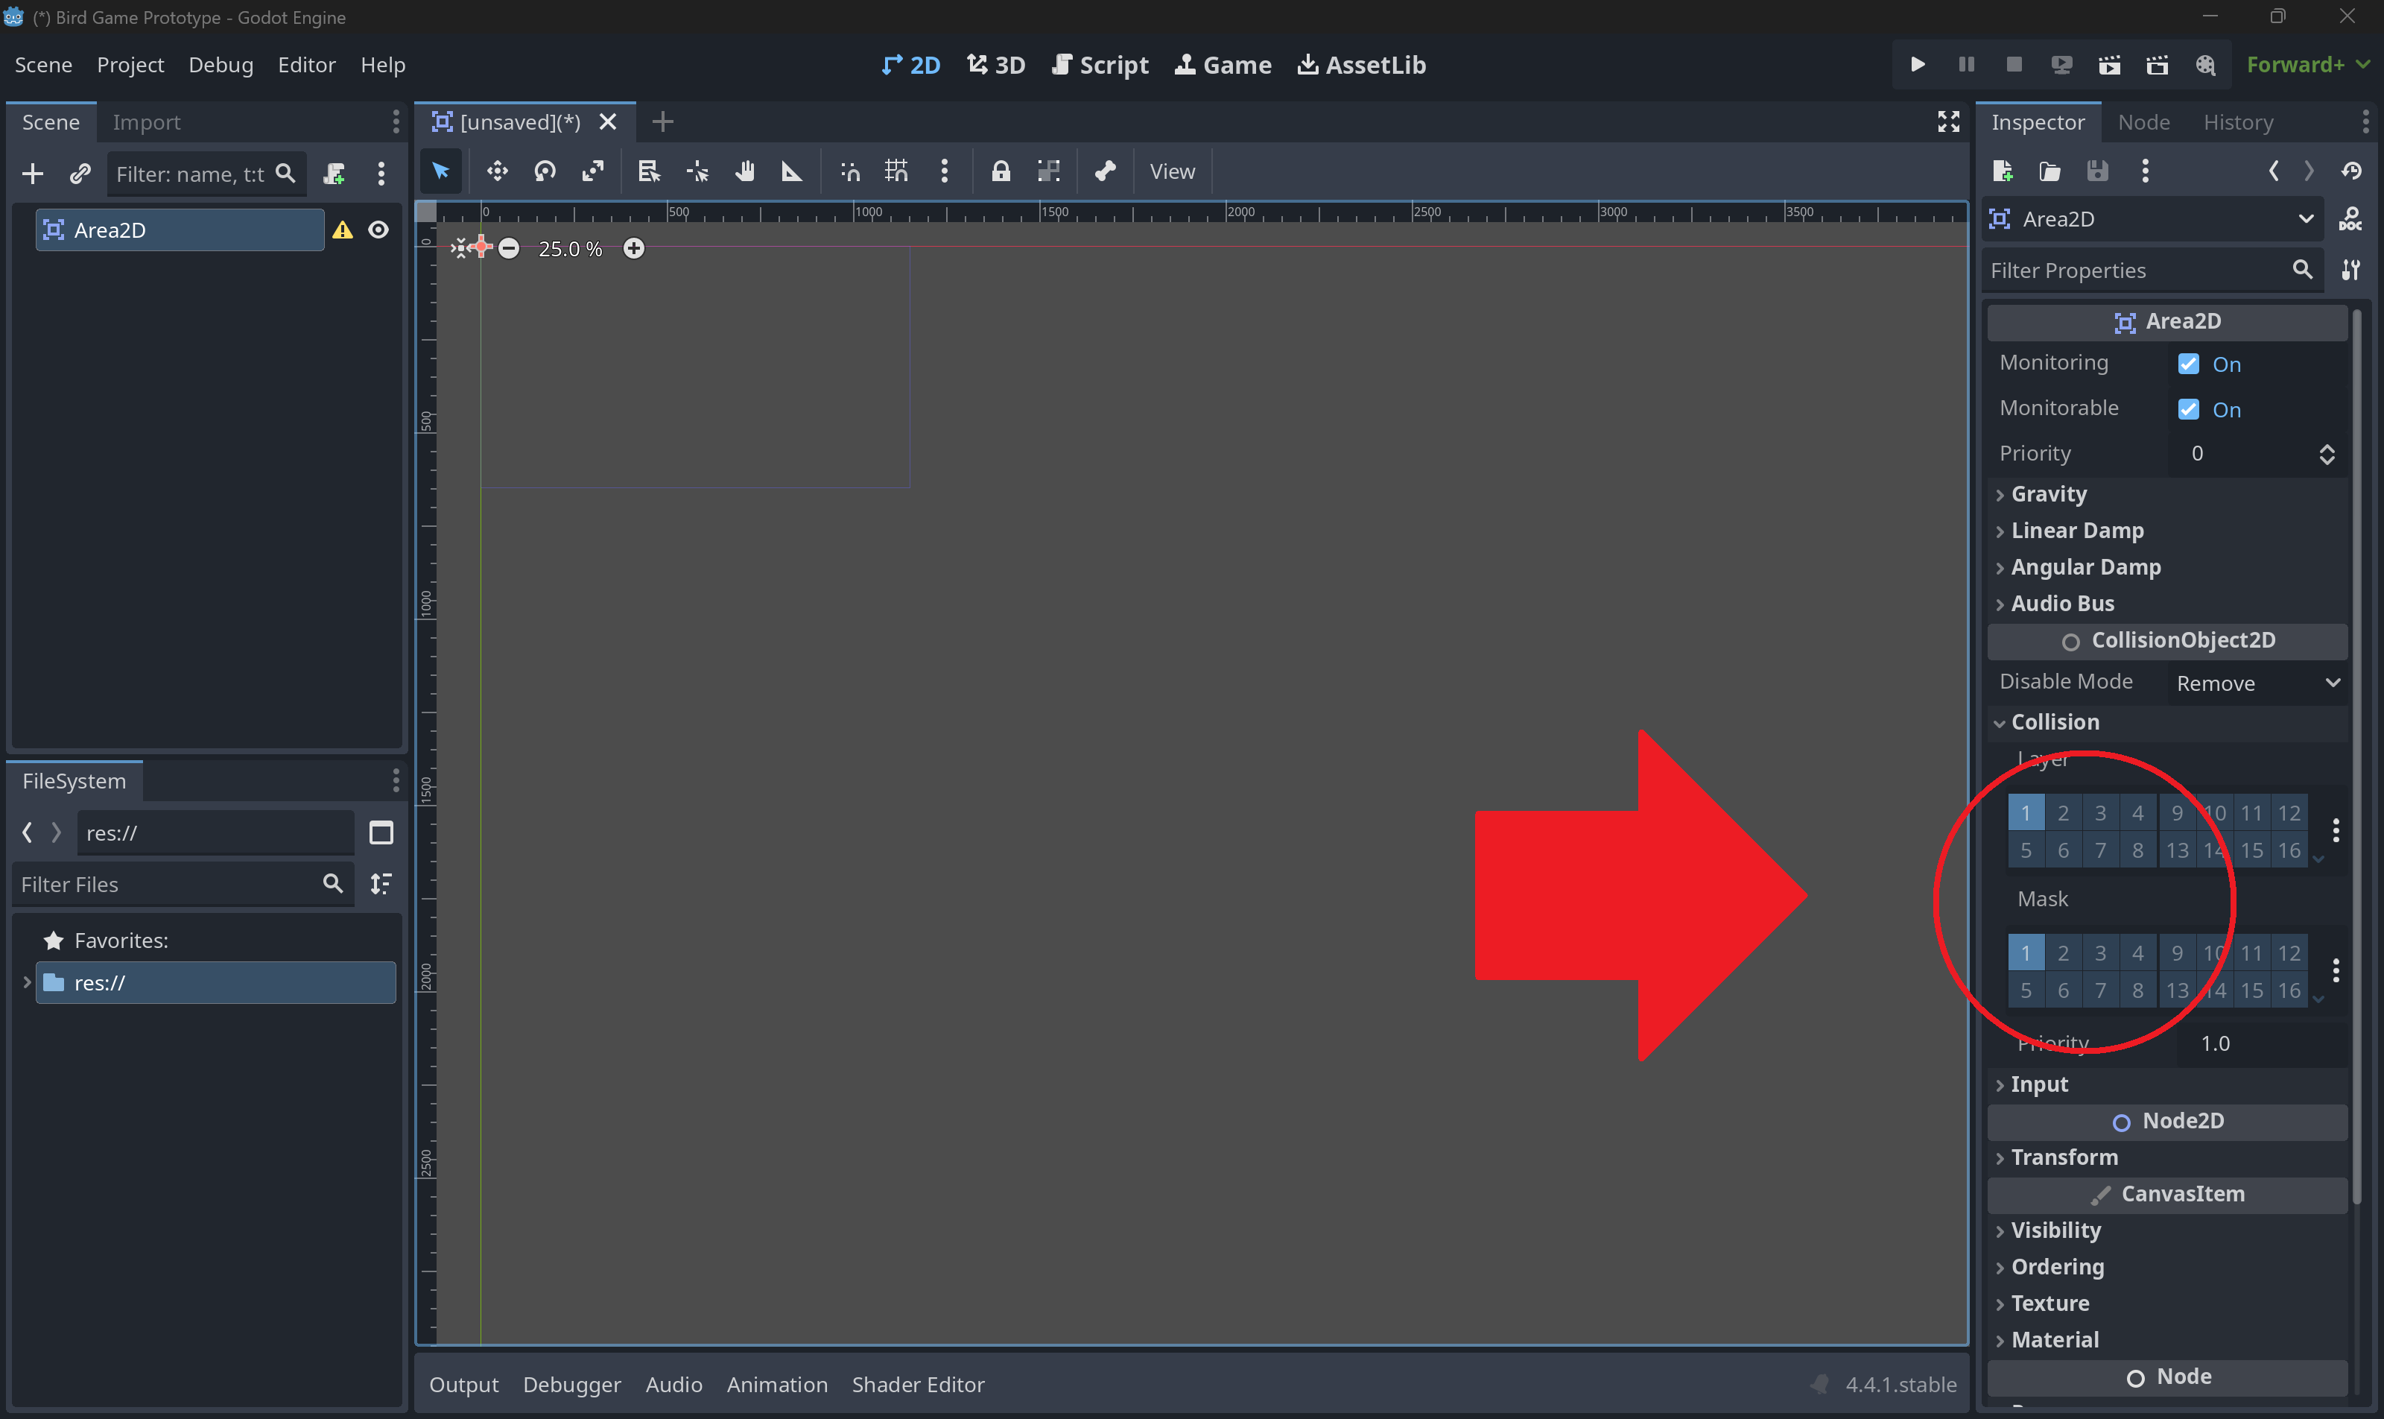Screen dimensions: 2384x1419
Task: Hide Area2D using the eye toggle
Action: (x=378, y=230)
